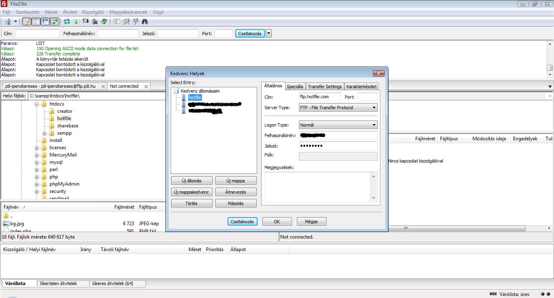Click the cancel current operation icon
Viewport: 554px width, 298px height.
pyautogui.click(x=86, y=21)
